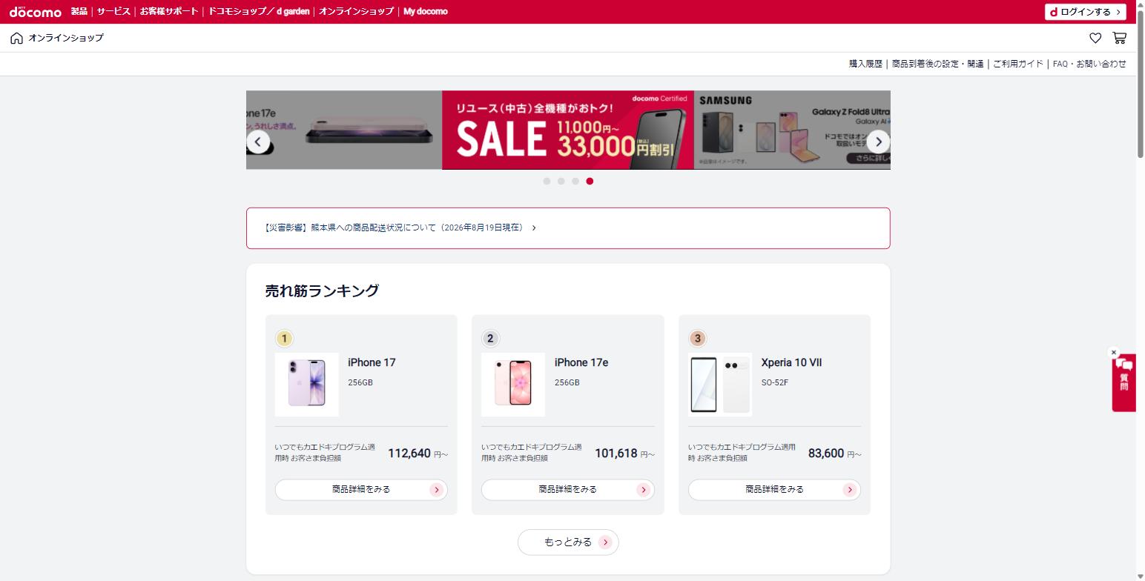Select the third carousel dot
1145x581 pixels.
click(575, 181)
